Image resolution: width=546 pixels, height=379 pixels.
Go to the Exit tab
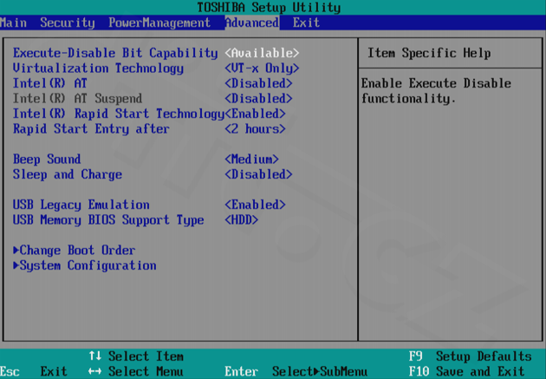tap(306, 23)
